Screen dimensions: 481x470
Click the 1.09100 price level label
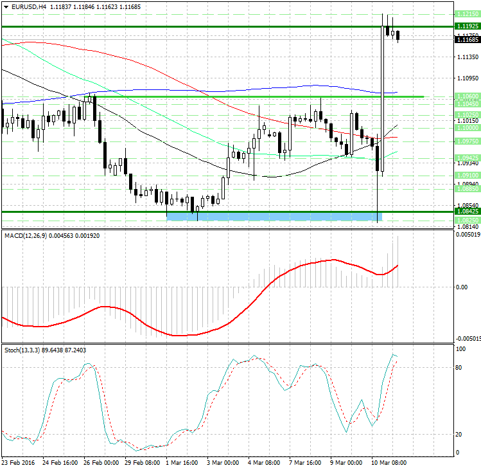(x=466, y=174)
